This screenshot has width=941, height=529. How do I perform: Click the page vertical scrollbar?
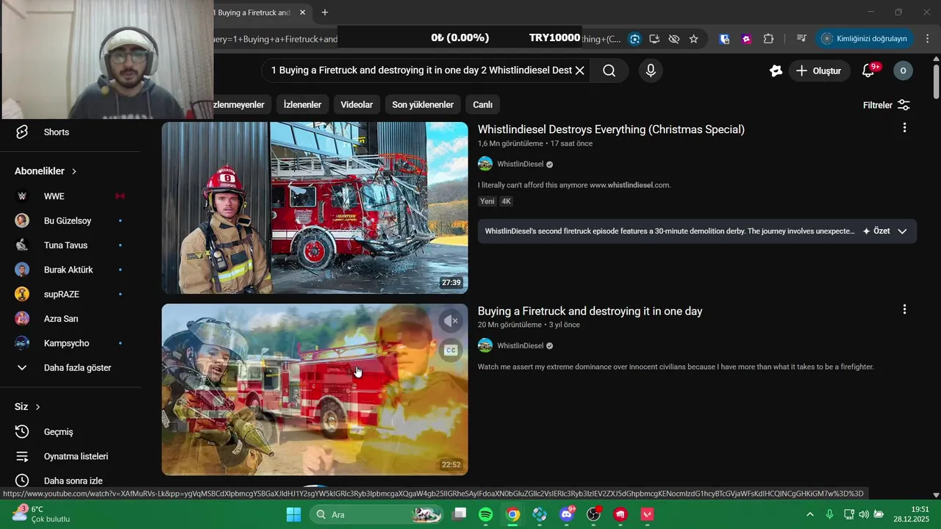pyautogui.click(x=936, y=81)
